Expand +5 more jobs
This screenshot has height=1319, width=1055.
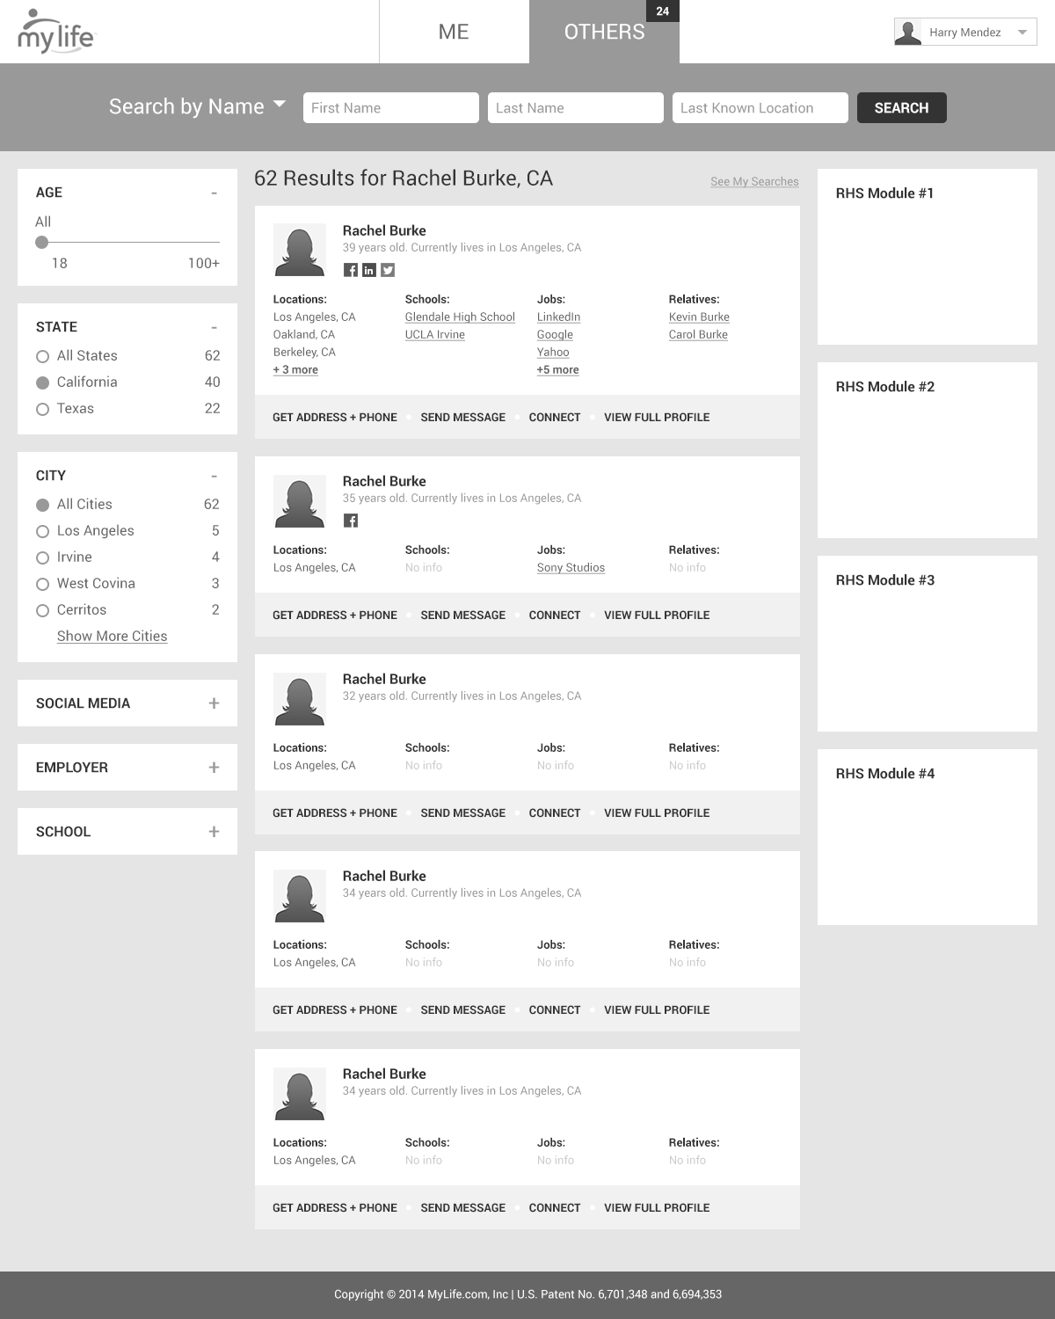pyautogui.click(x=557, y=369)
